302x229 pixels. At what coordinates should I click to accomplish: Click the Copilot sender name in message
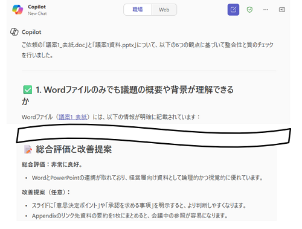[x=31, y=32]
